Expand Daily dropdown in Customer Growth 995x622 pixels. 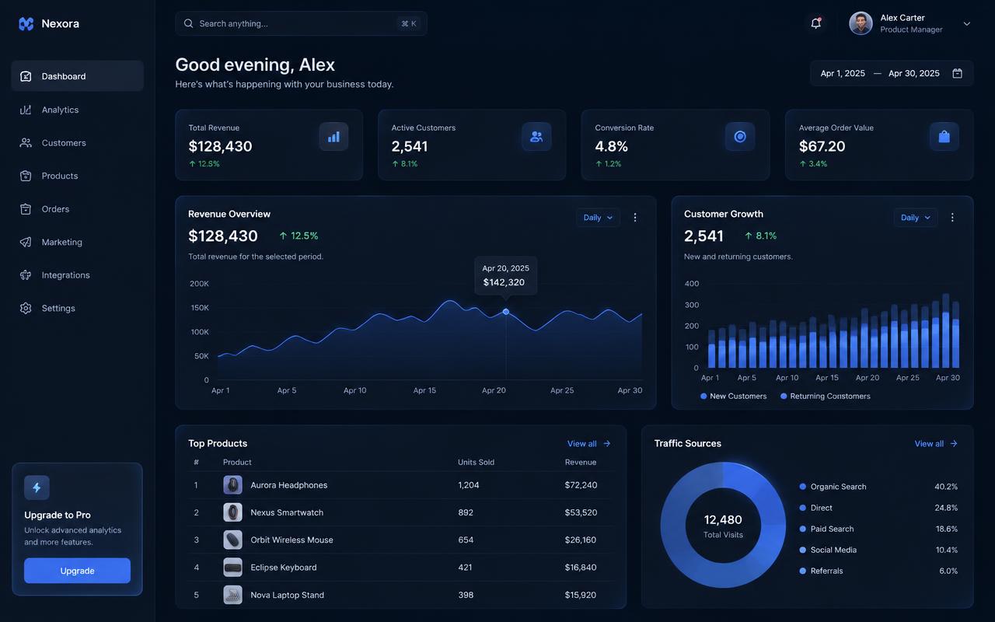coord(916,218)
